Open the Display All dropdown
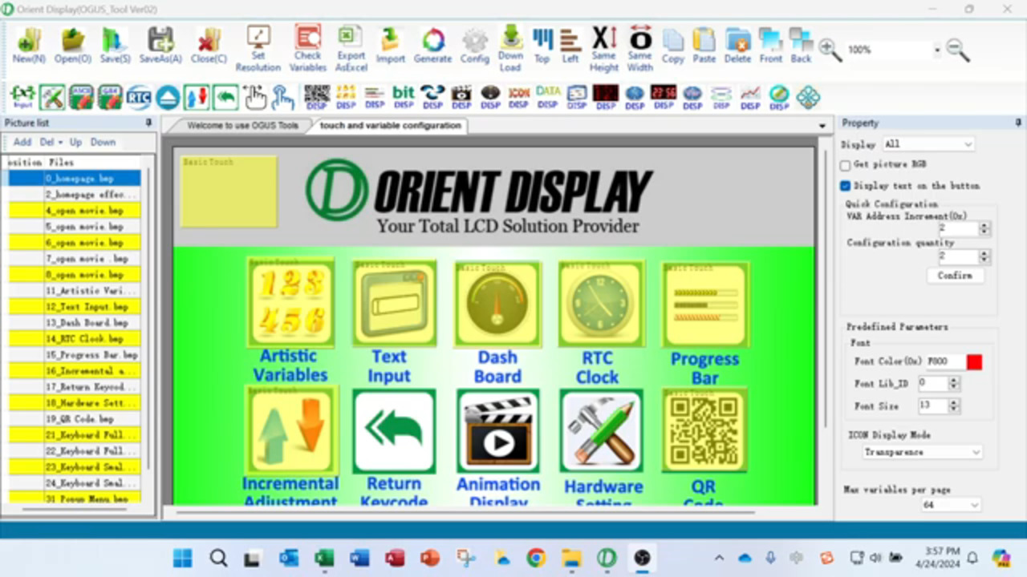1027x577 pixels. click(x=928, y=144)
